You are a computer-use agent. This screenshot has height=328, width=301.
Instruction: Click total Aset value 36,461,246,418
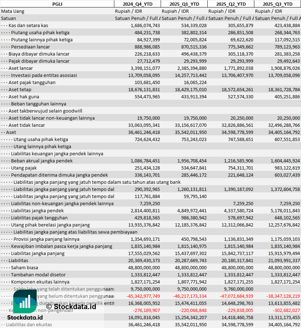[144, 132]
